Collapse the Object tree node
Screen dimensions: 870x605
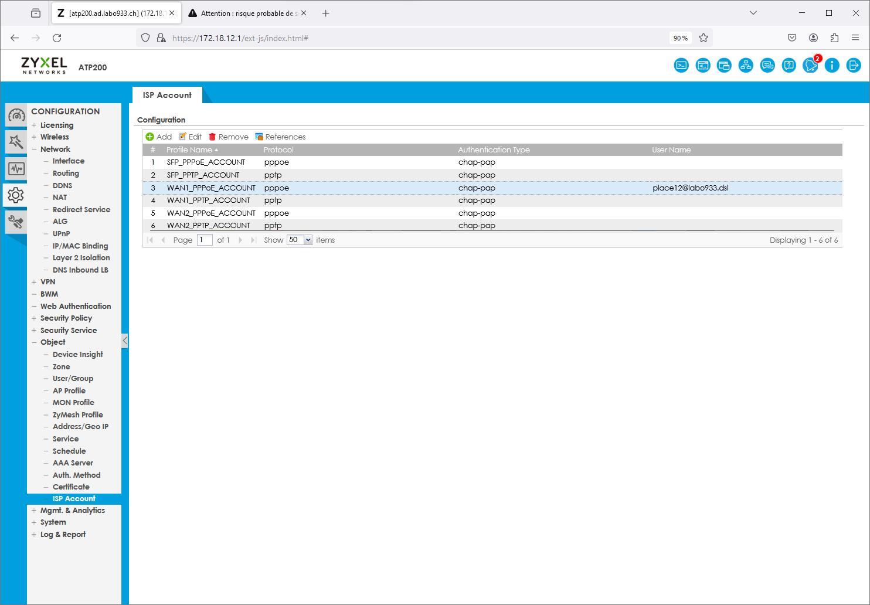pyautogui.click(x=34, y=342)
